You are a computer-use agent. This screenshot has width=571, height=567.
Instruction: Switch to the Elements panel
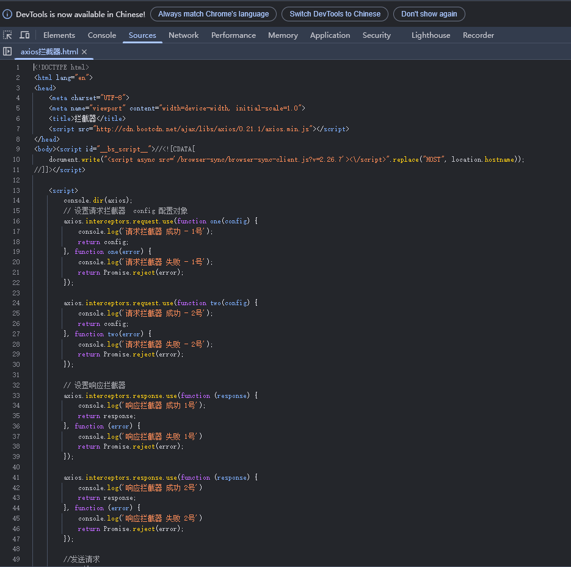pos(59,35)
